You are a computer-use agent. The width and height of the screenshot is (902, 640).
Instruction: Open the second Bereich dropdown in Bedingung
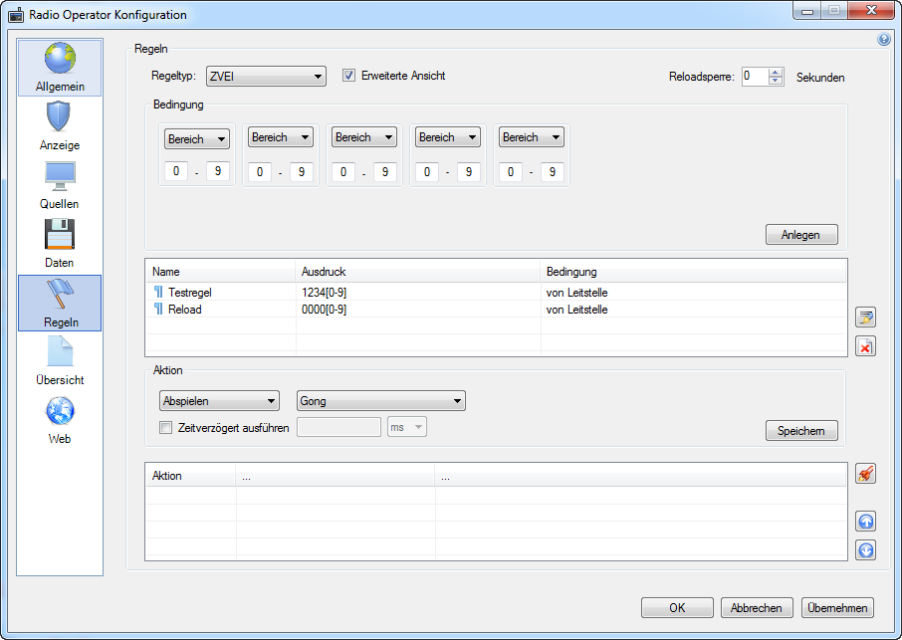[x=281, y=136]
